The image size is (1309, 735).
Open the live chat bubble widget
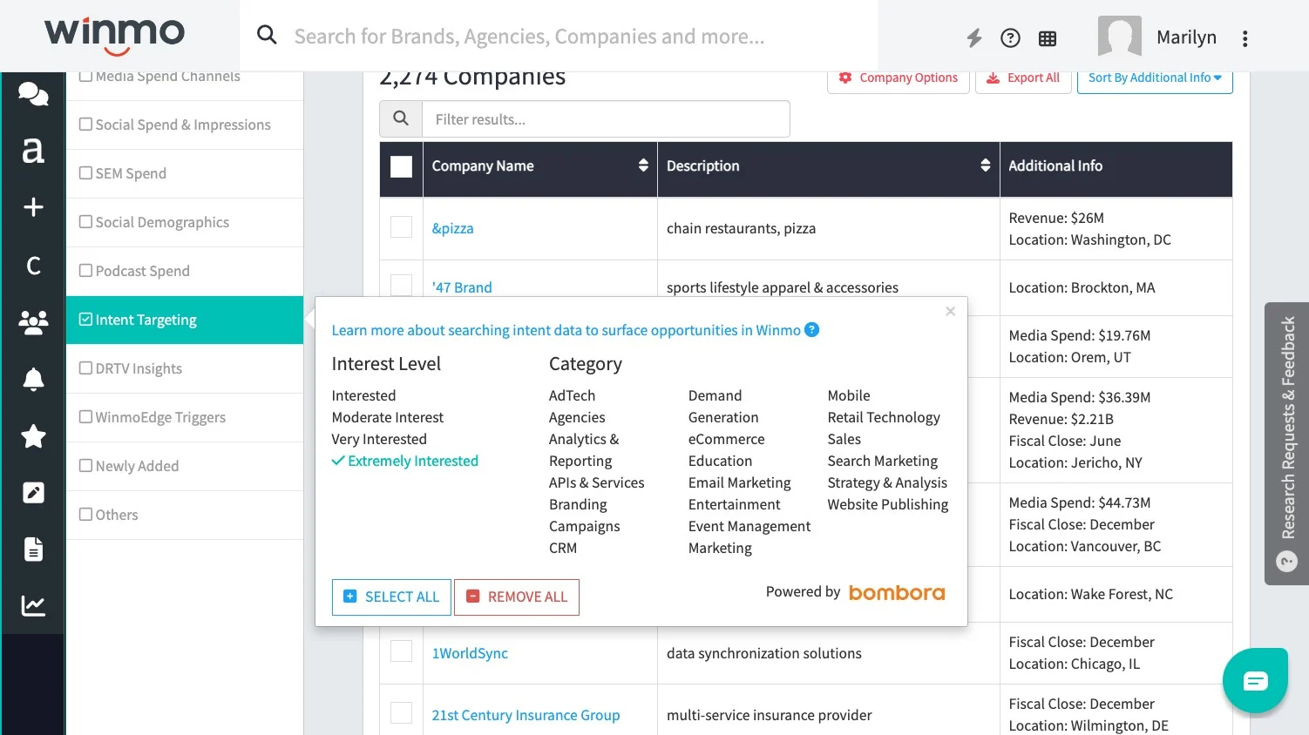pyautogui.click(x=1255, y=680)
